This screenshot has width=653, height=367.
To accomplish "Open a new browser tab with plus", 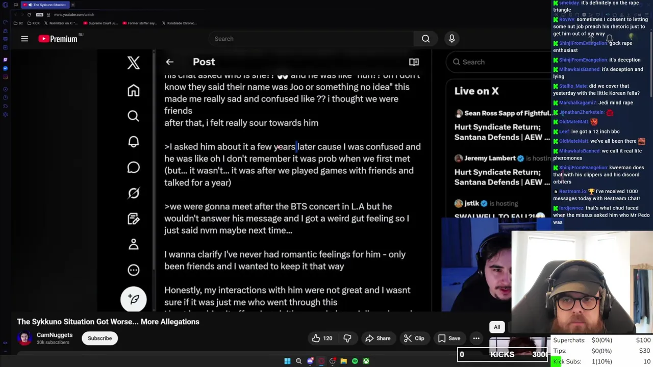I will [x=73, y=5].
